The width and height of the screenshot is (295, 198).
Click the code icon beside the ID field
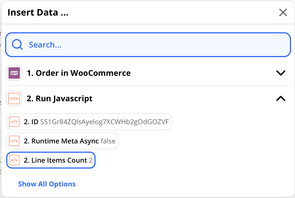pyautogui.click(x=14, y=122)
